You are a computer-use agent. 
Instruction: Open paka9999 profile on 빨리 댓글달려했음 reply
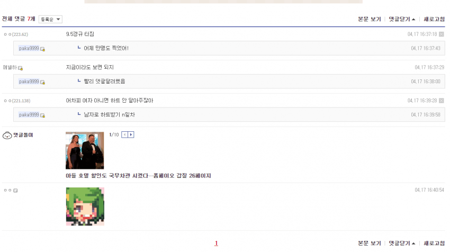29,82
